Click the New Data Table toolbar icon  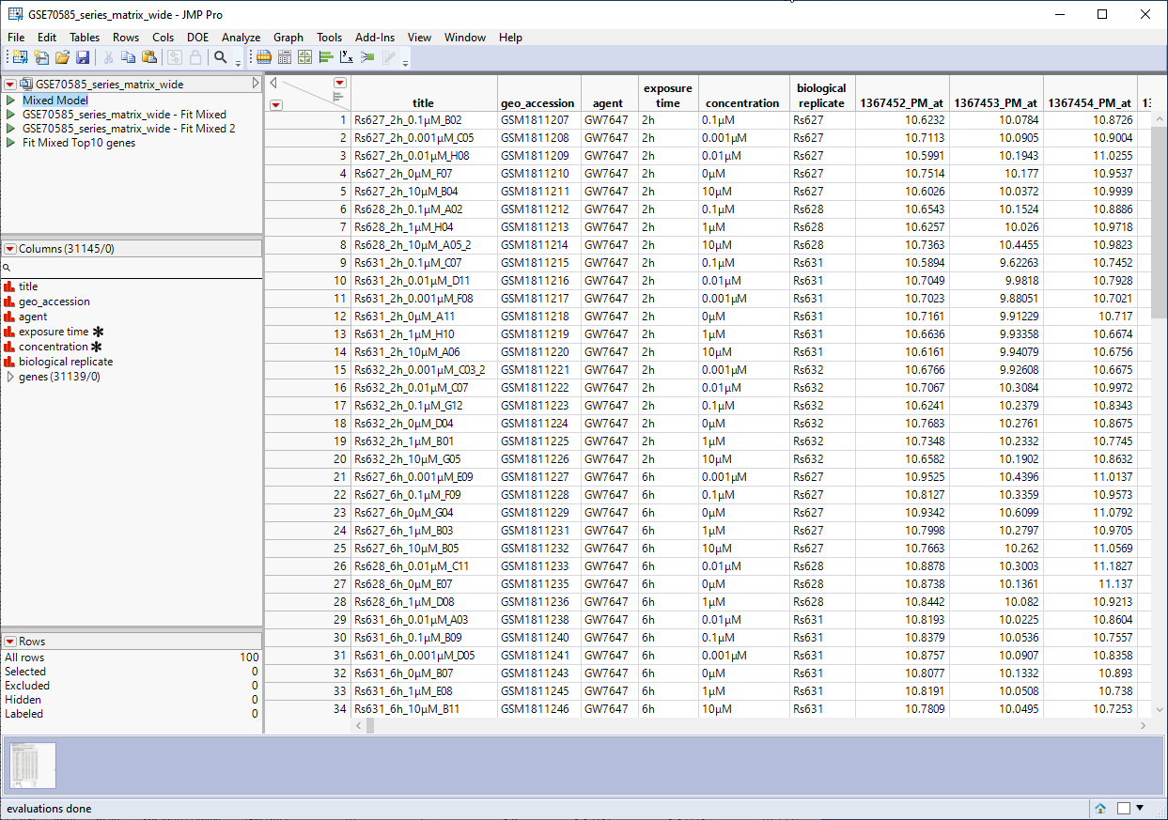point(19,57)
